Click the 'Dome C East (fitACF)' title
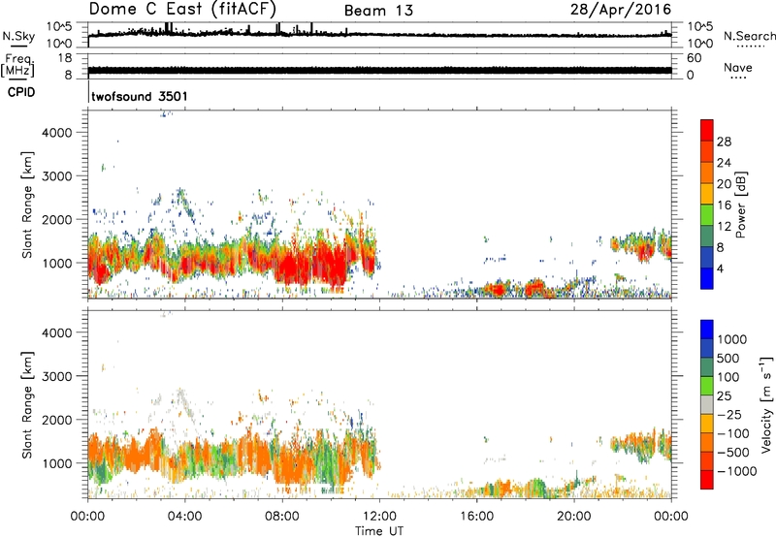Screen dimensions: 776x537 coord(182,10)
